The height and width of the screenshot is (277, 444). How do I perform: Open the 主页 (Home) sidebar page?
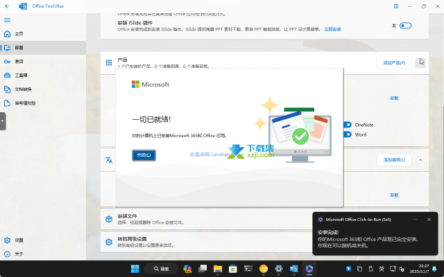(19, 33)
